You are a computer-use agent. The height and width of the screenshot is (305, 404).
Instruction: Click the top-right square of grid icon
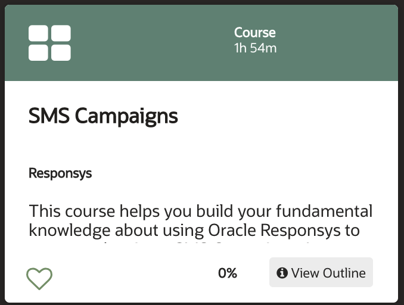pos(61,33)
